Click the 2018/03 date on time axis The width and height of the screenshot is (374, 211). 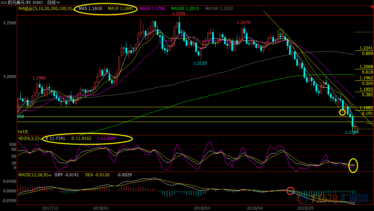pos(202,208)
